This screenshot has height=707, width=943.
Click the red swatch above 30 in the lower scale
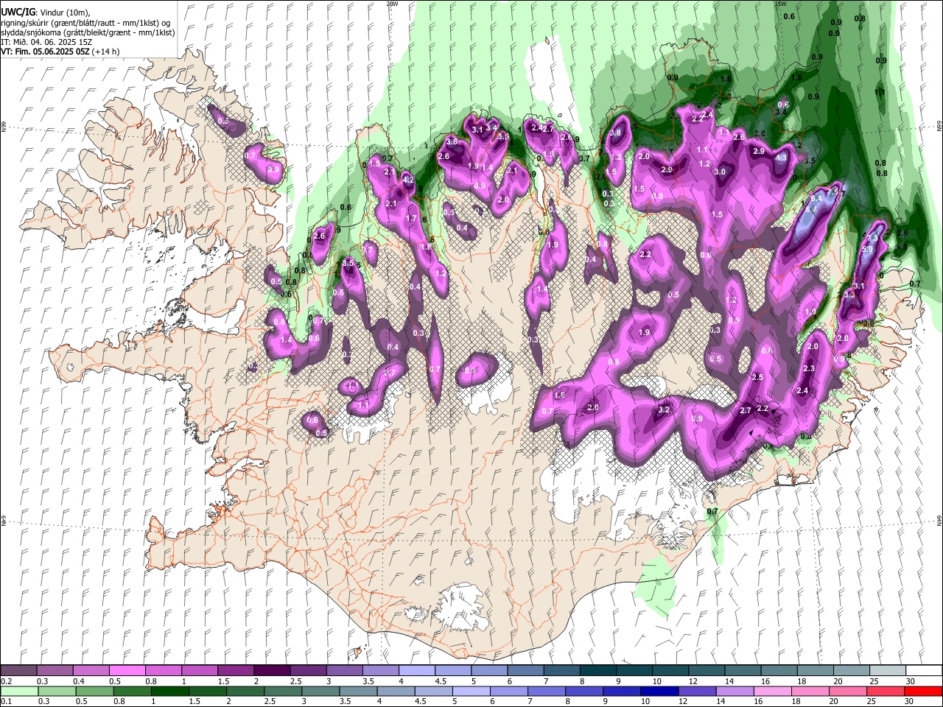(923, 692)
